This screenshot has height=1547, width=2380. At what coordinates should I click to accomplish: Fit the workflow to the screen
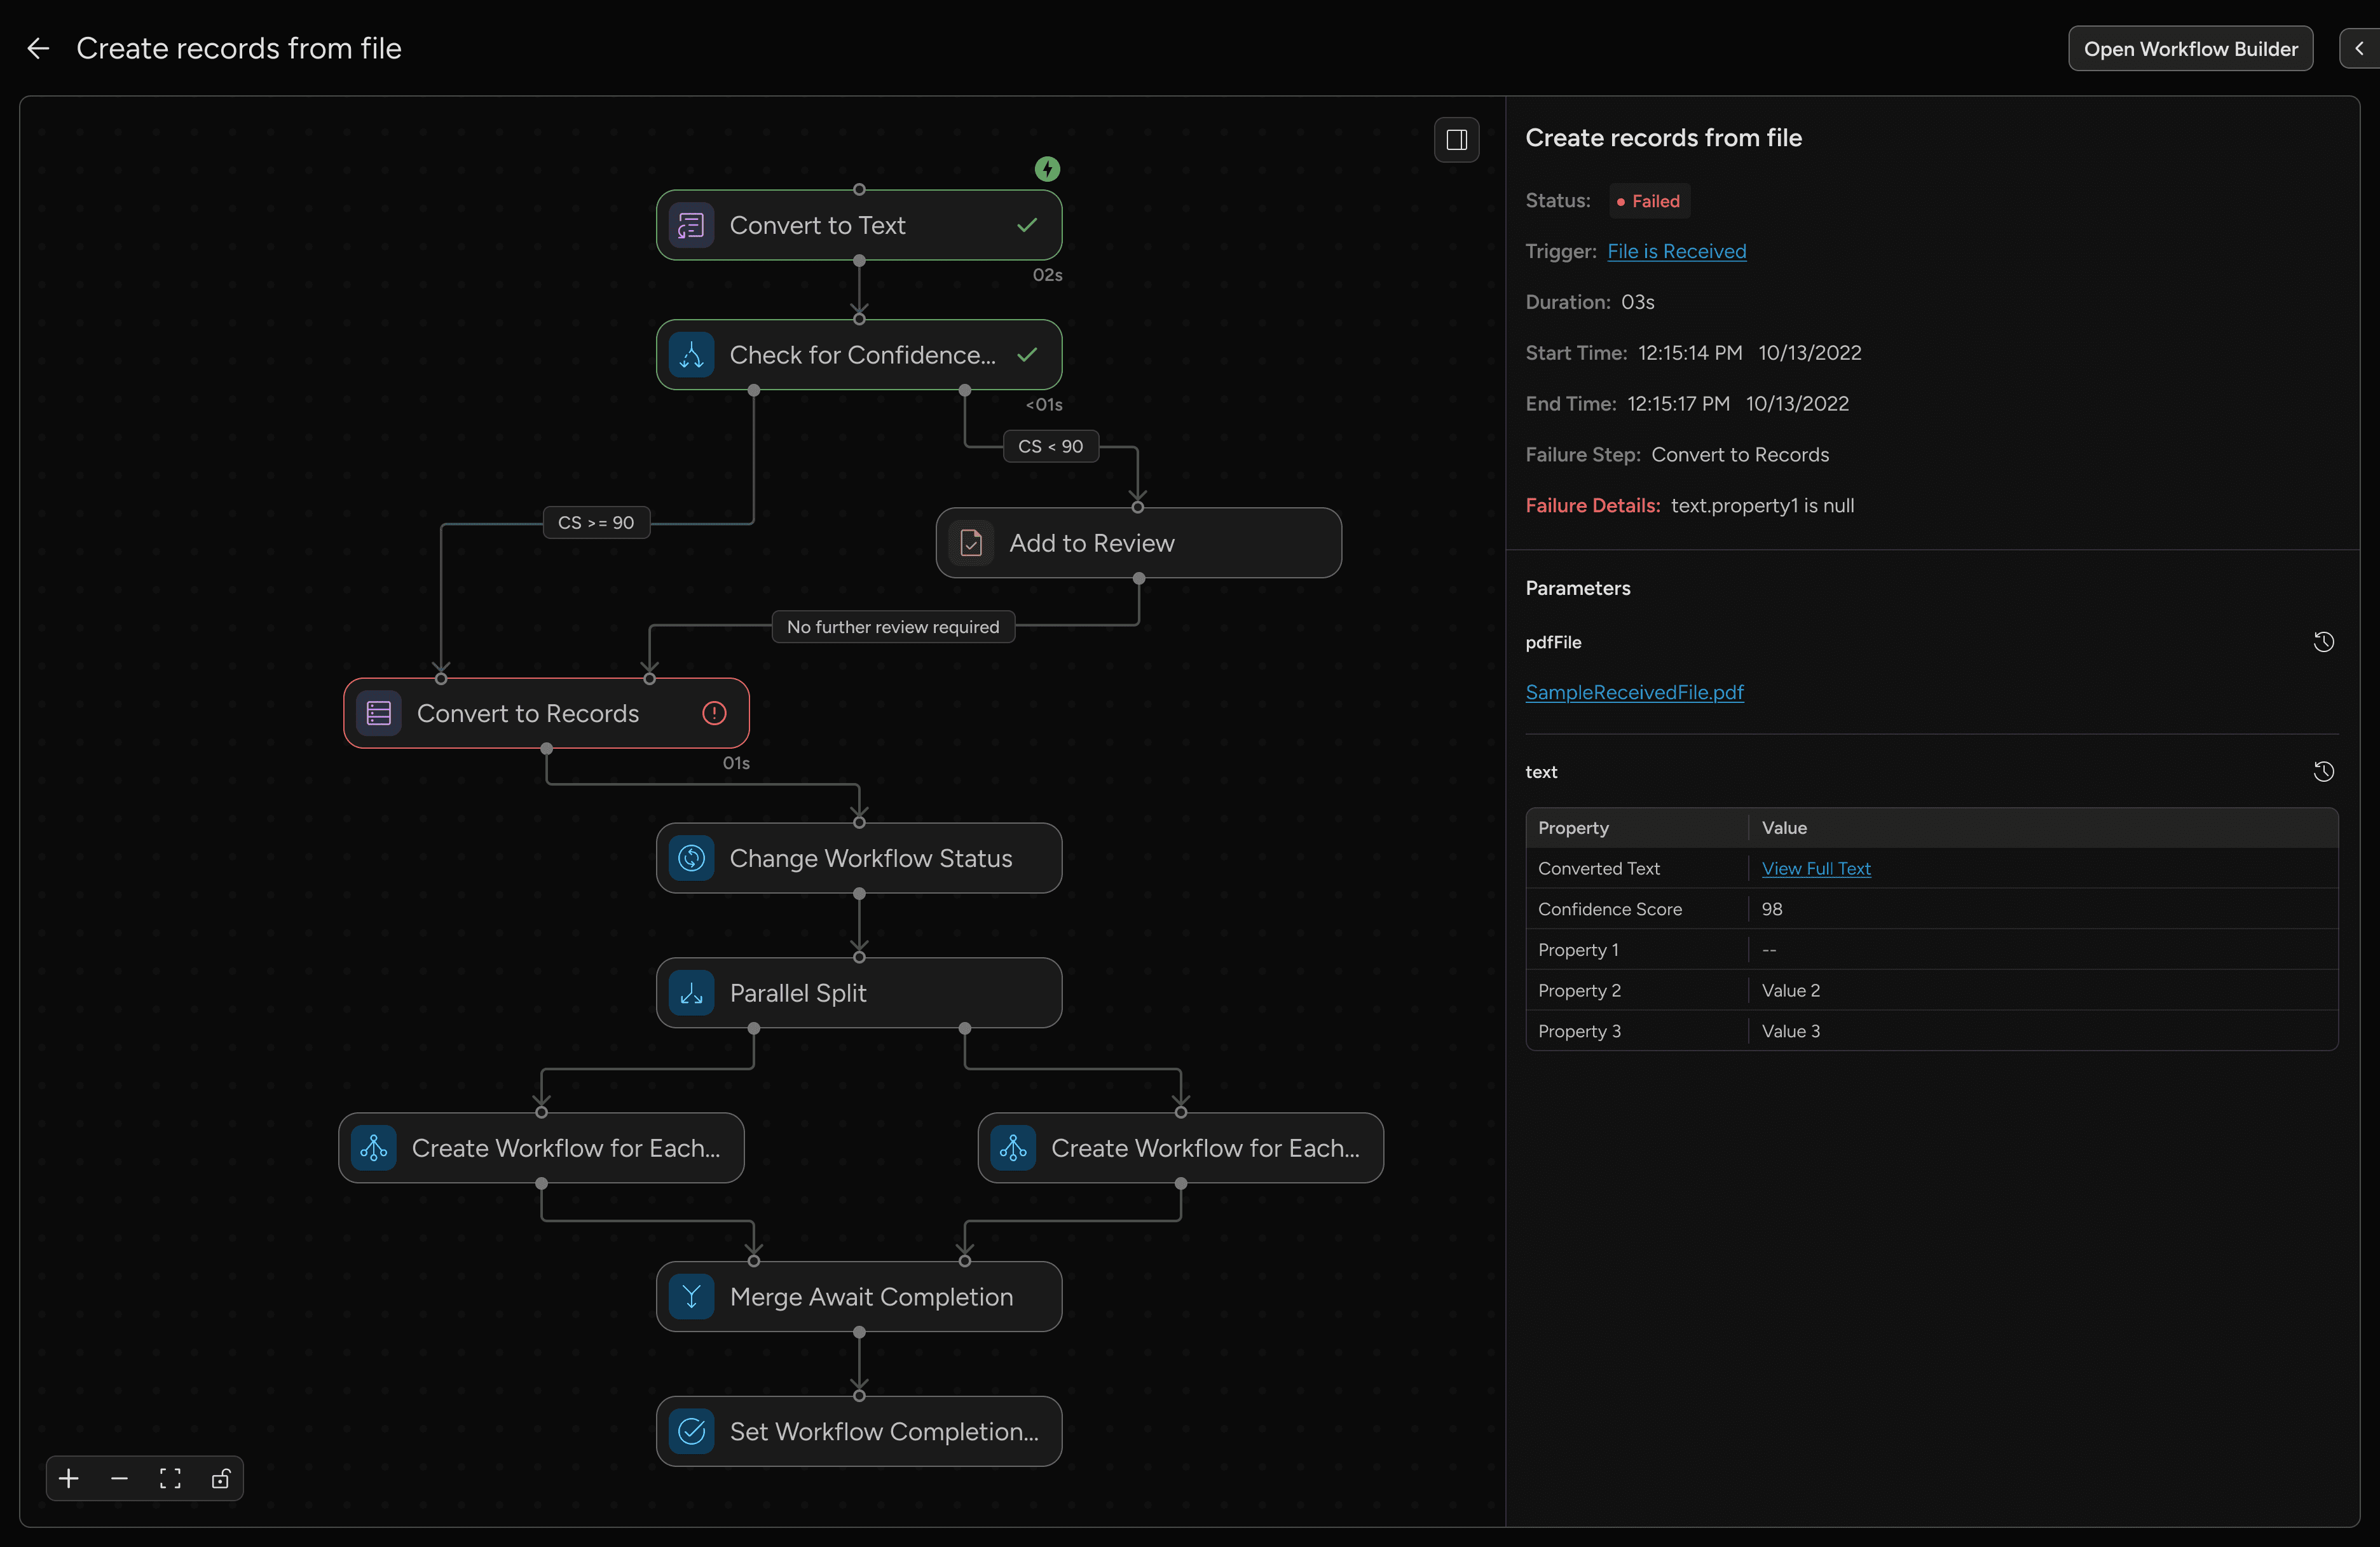coord(169,1479)
